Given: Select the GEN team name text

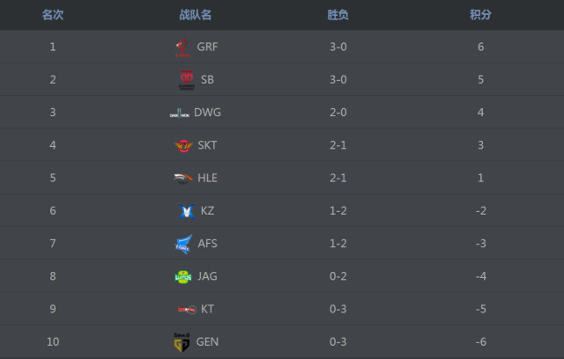Looking at the screenshot, I should (x=207, y=341).
